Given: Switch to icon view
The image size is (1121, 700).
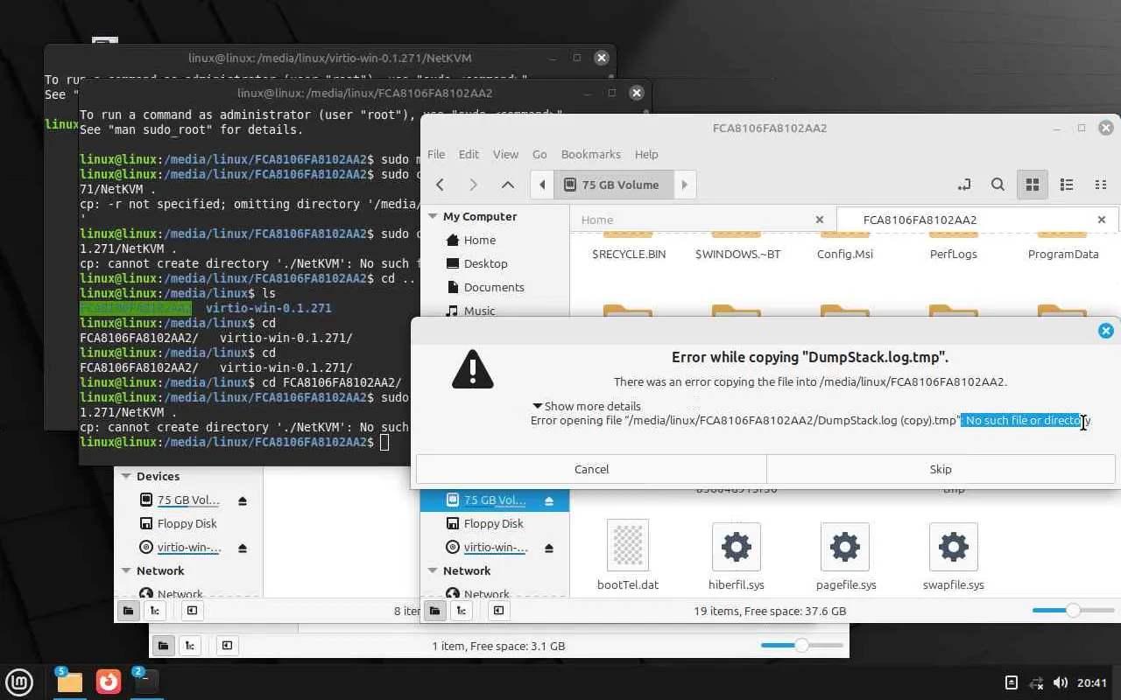Looking at the screenshot, I should click(1033, 185).
